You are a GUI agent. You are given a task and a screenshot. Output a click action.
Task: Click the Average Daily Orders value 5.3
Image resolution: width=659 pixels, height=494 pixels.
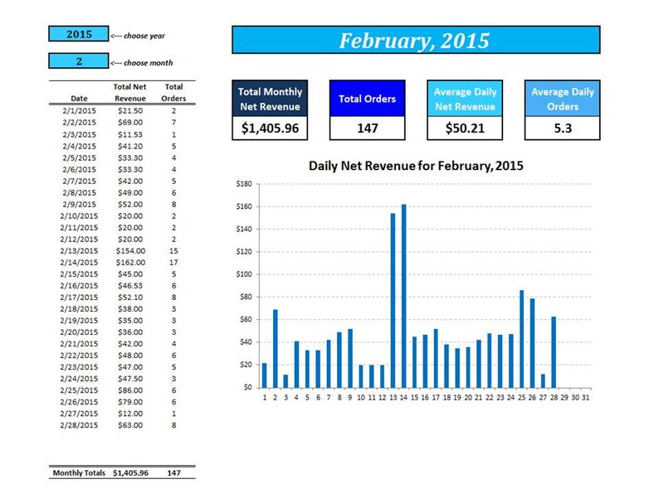tap(563, 128)
